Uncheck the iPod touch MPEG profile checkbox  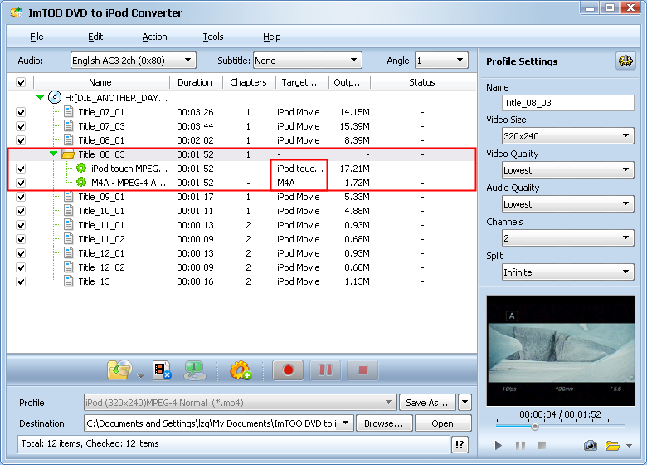(21, 169)
